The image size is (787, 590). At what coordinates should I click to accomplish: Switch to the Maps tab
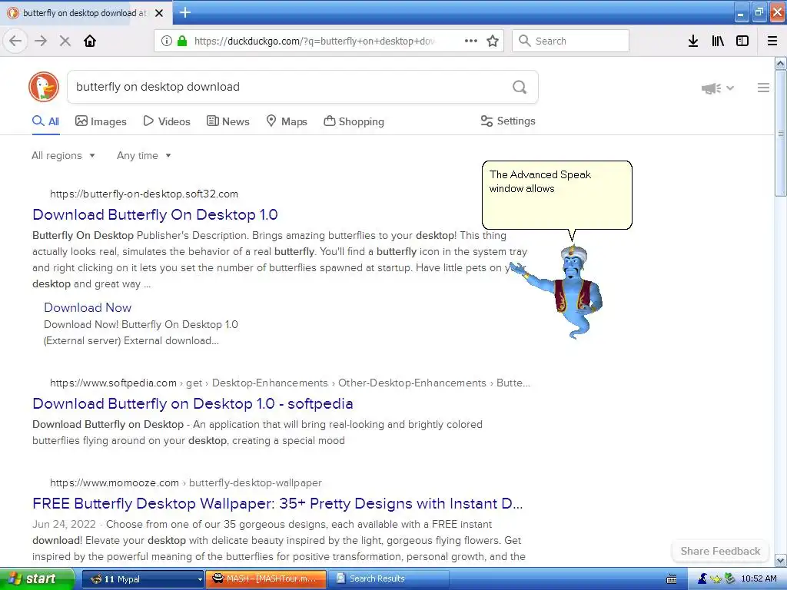pyautogui.click(x=287, y=121)
